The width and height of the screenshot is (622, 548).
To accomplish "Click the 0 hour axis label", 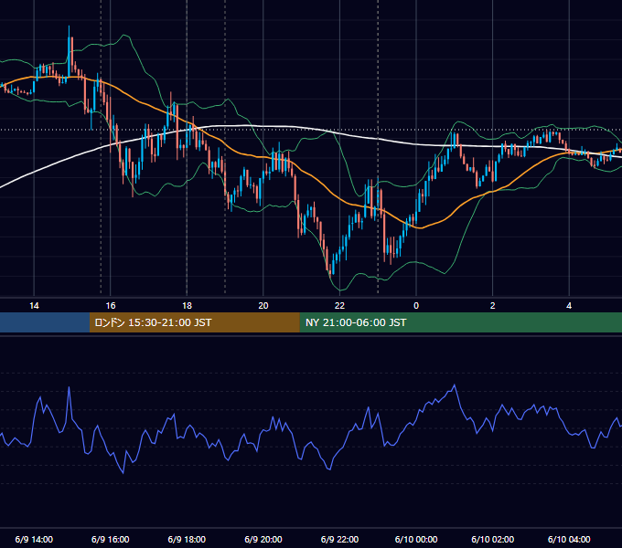I will click(416, 306).
